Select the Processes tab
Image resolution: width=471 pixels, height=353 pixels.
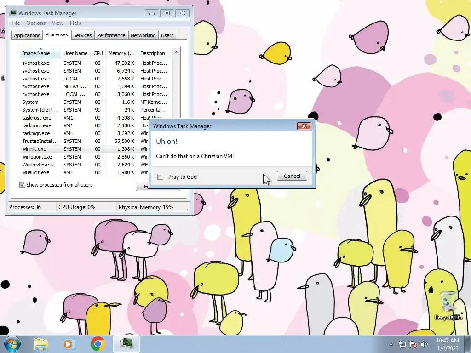point(57,34)
